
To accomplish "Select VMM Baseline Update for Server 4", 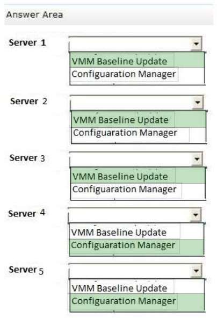I will coord(136,232).
